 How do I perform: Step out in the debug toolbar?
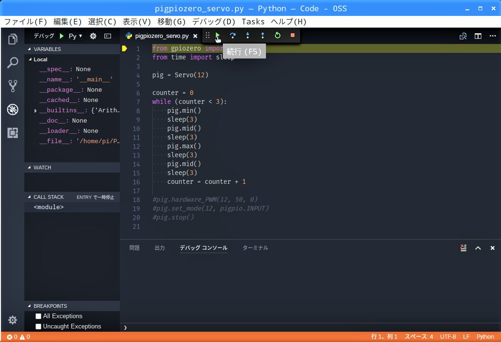263,36
